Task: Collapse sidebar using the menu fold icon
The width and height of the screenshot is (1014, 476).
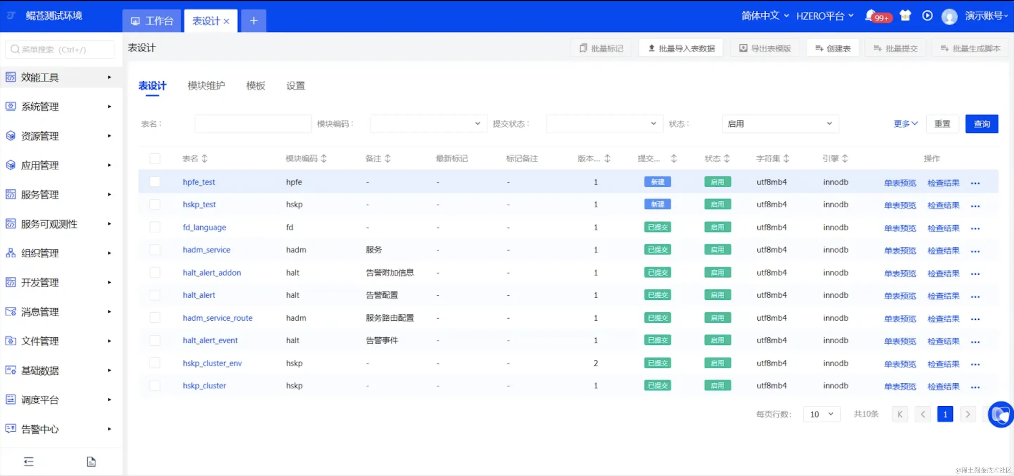Action: [29, 461]
